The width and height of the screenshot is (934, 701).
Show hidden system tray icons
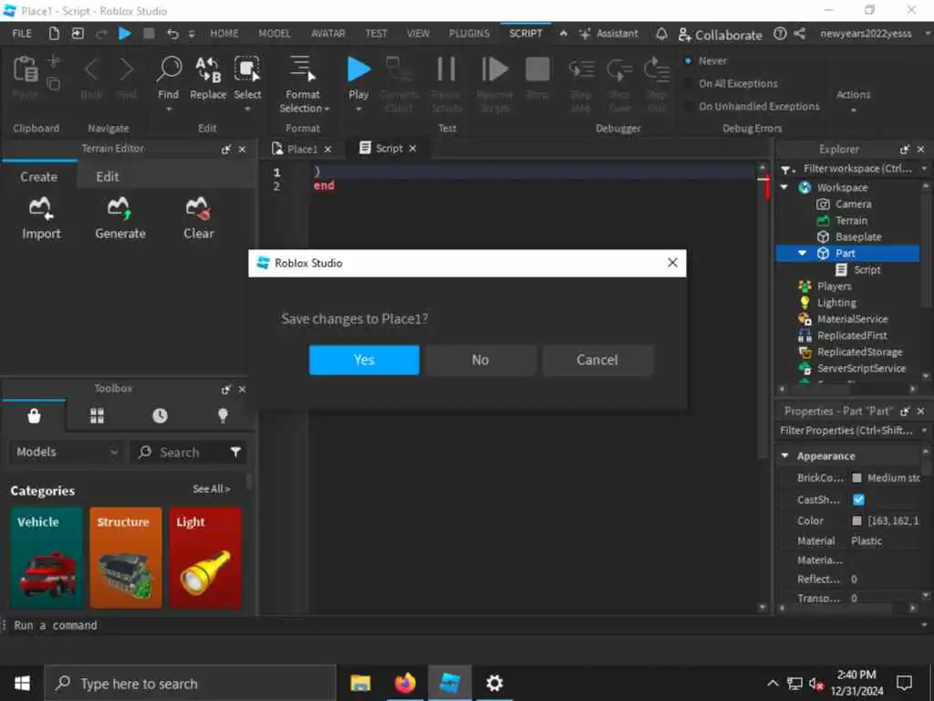tap(772, 683)
